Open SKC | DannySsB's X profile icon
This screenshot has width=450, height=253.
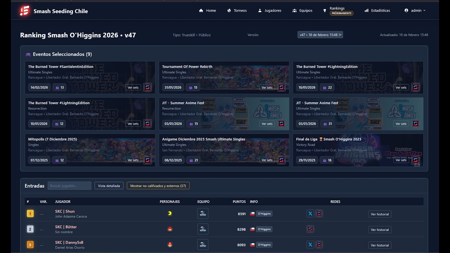(310, 245)
